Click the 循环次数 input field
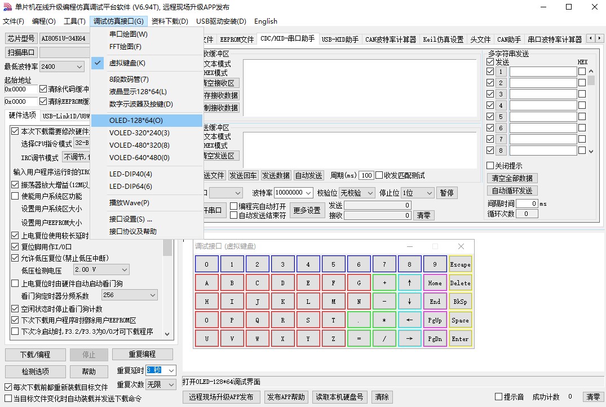The height and width of the screenshot is (407, 606). pyautogui.click(x=527, y=214)
